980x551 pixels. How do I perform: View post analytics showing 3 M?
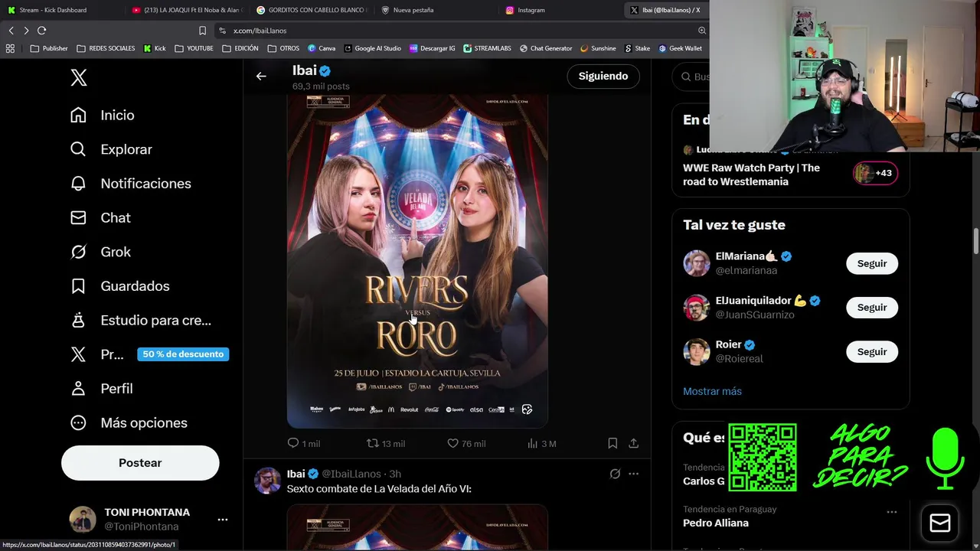point(541,443)
